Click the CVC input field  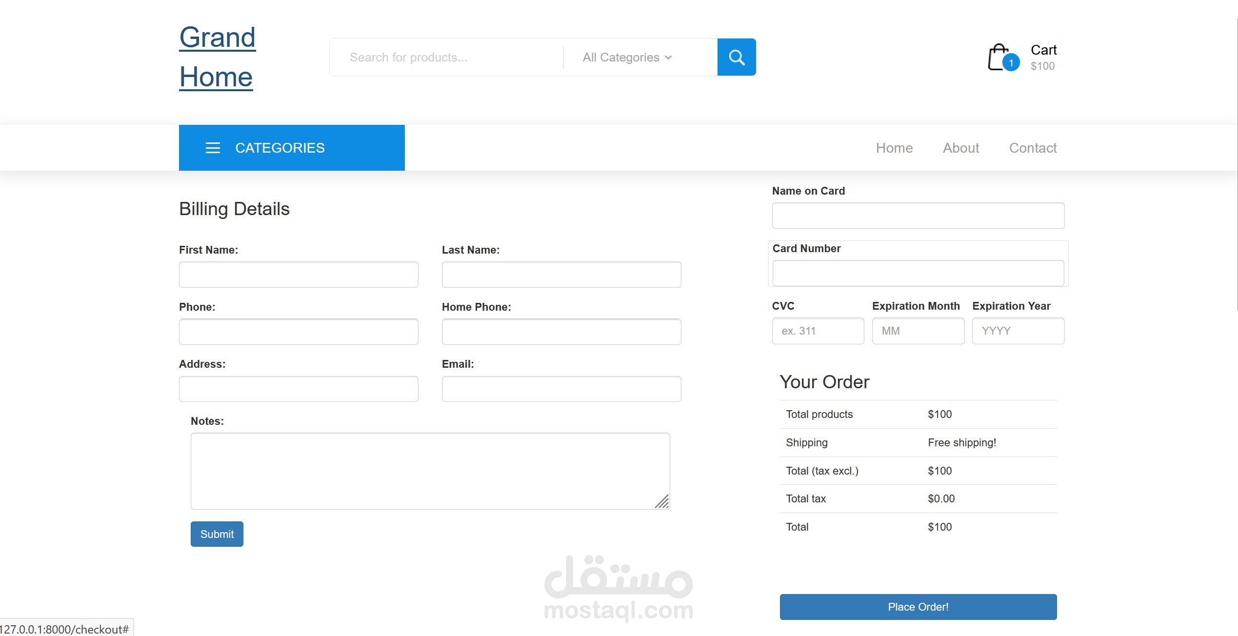[818, 331]
